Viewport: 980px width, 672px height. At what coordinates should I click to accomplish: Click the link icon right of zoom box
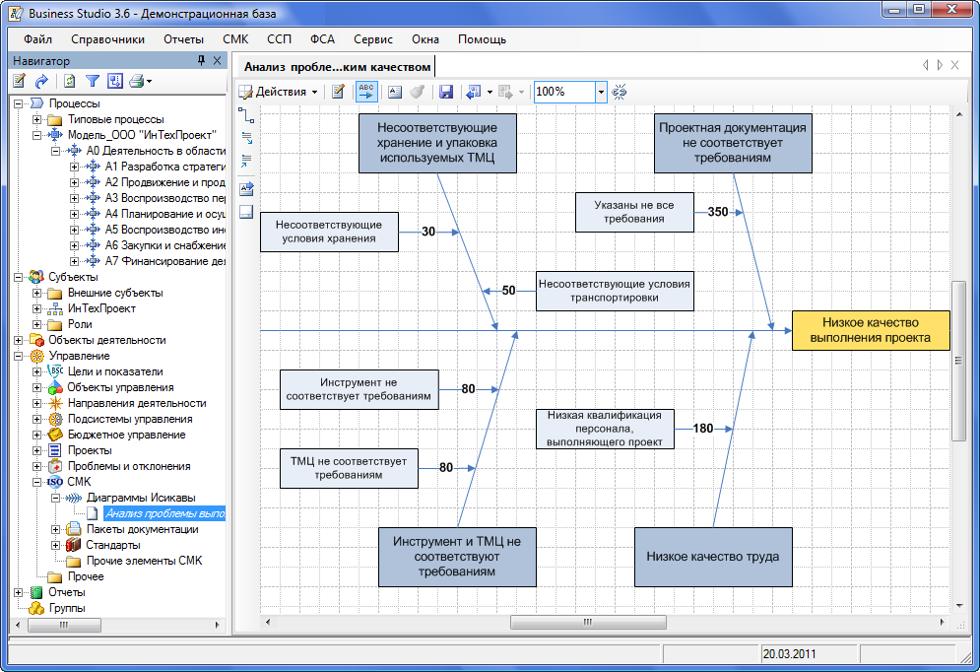pos(619,92)
